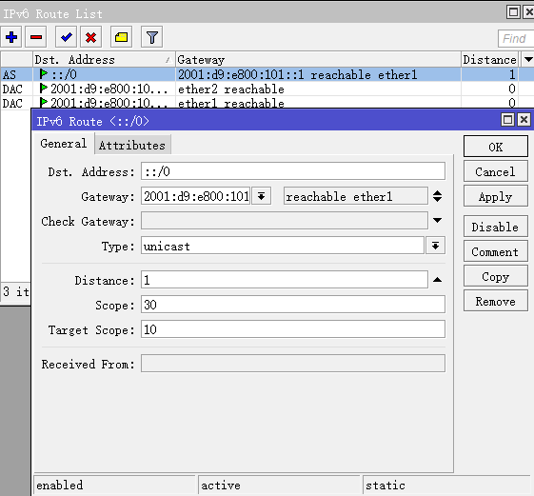Click the Gateway add/remove stepper arrows
Viewport: 534px width, 496px height.
click(x=437, y=196)
